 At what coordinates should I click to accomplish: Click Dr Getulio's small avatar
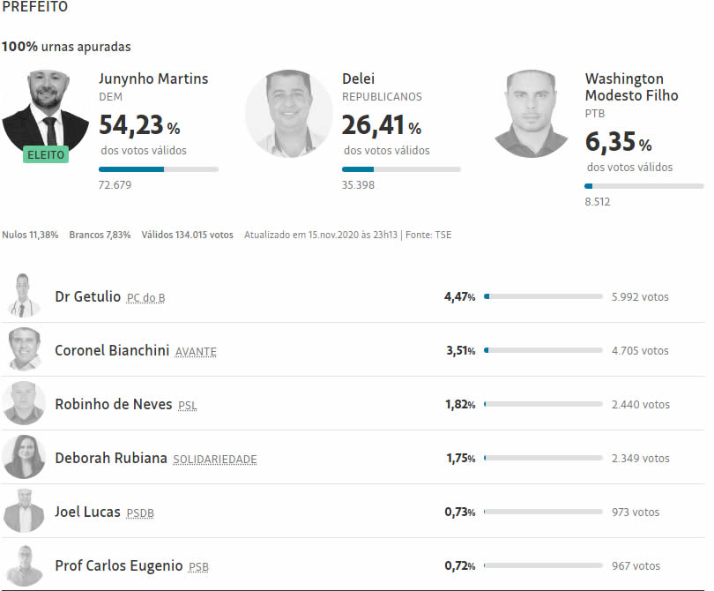click(24, 295)
